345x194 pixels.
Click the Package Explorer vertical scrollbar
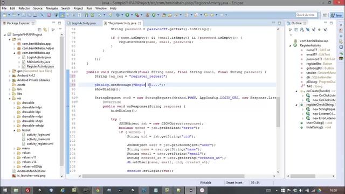61,101
